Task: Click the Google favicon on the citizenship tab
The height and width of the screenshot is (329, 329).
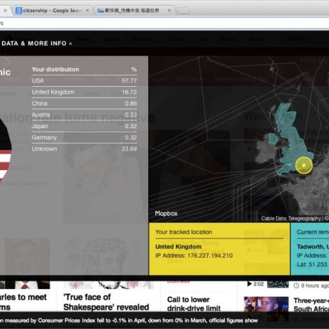Action: click(18, 10)
